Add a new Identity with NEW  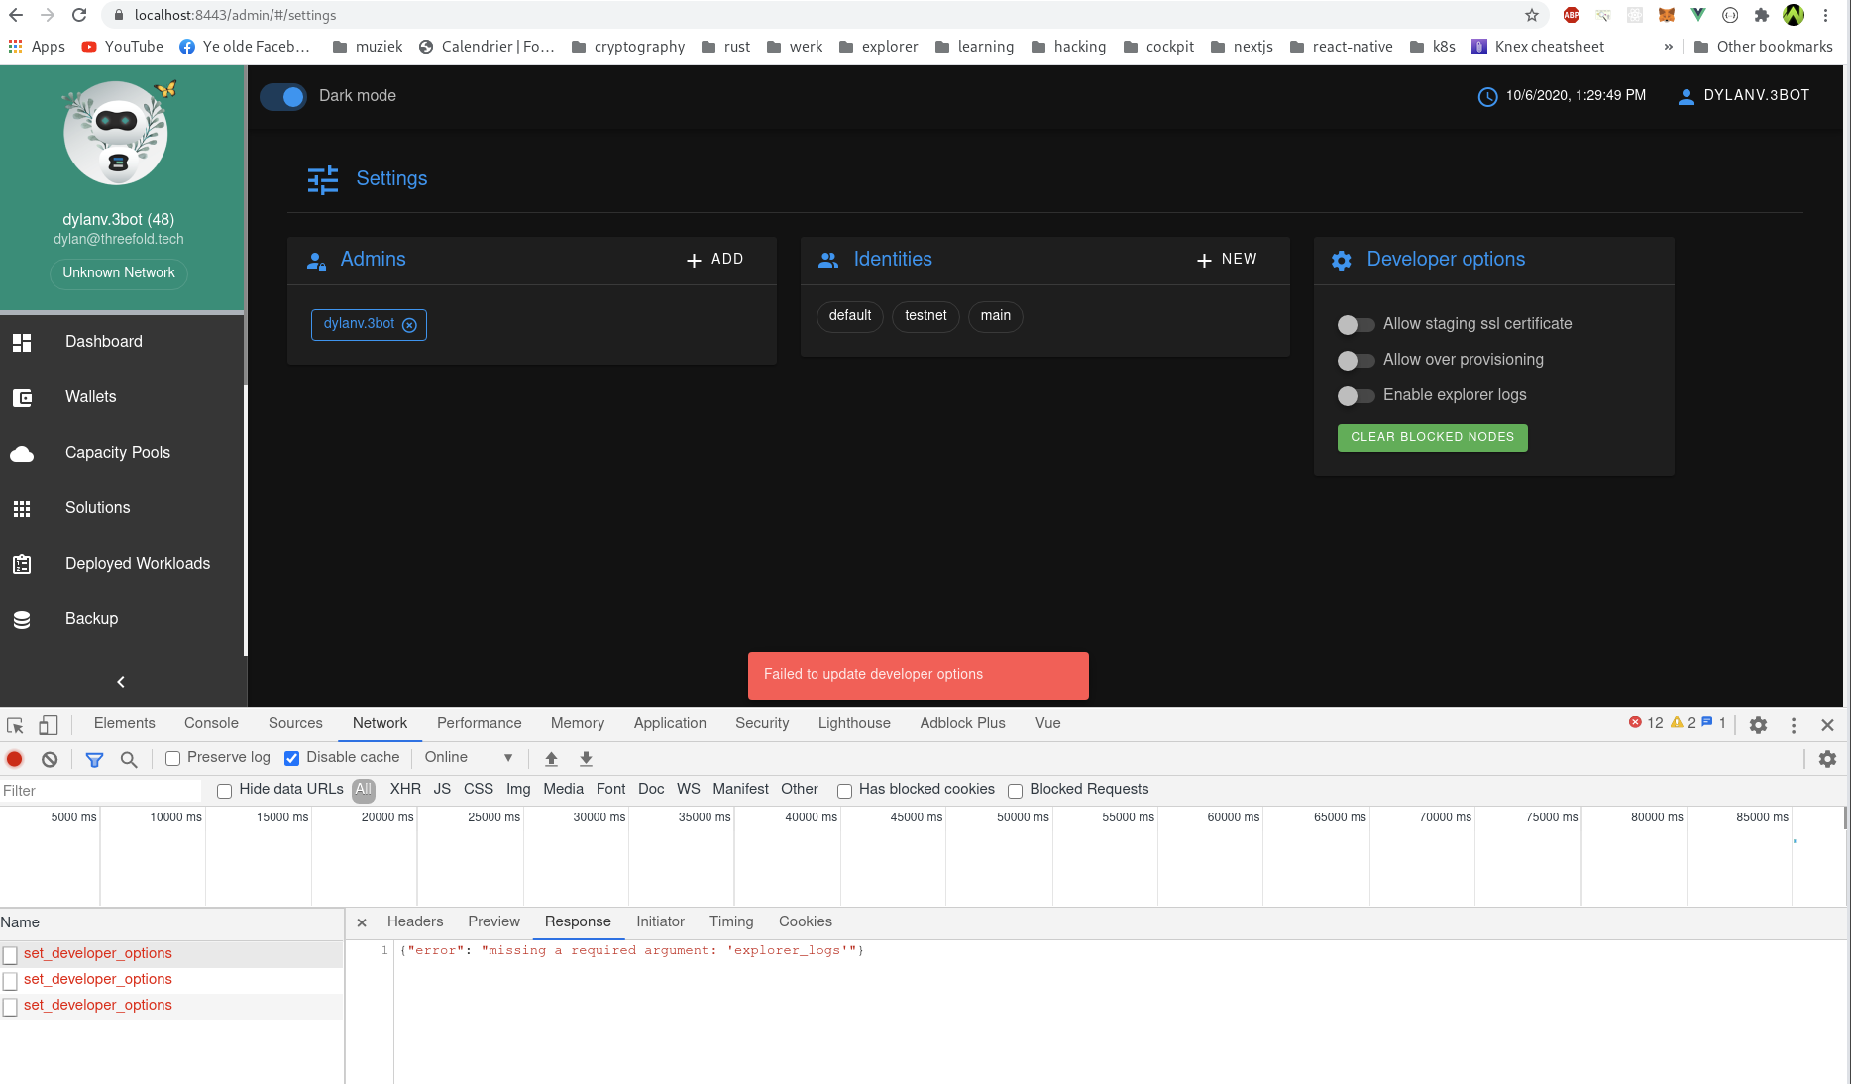(x=1227, y=259)
